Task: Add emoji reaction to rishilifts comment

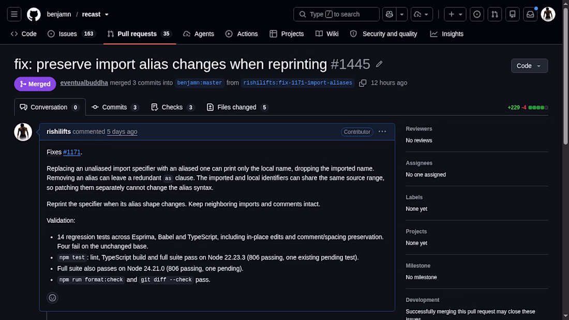Action: 53,298
